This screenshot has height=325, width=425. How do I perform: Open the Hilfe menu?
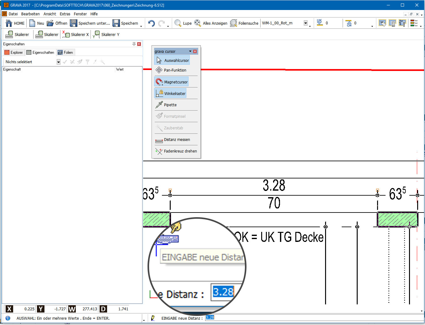(x=94, y=14)
